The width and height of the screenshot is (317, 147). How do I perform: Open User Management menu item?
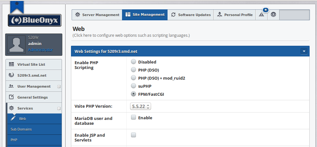pos(34,86)
